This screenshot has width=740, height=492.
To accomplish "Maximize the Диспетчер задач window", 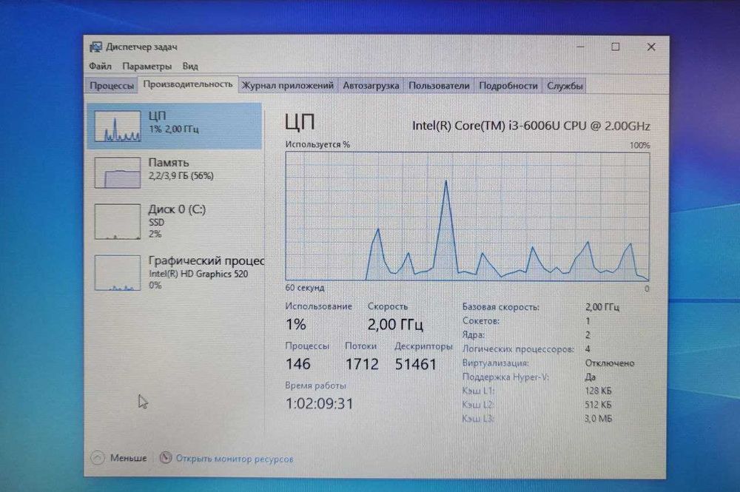I will coord(616,47).
